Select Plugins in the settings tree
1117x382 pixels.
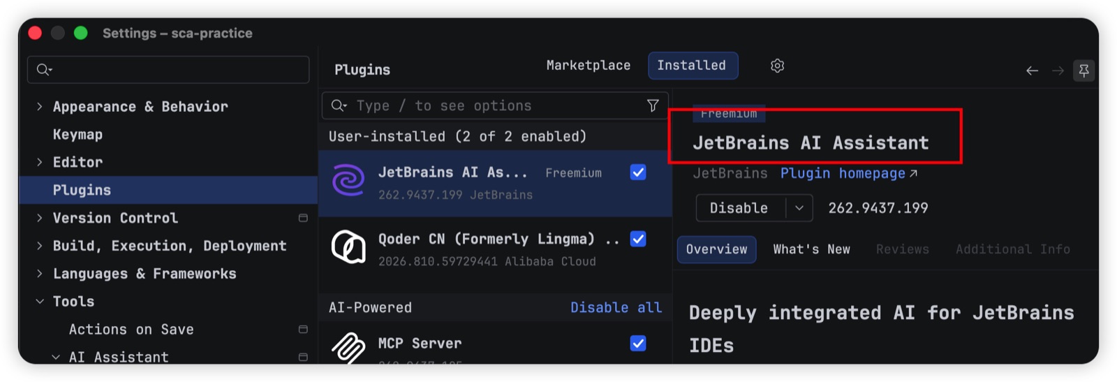click(168, 190)
